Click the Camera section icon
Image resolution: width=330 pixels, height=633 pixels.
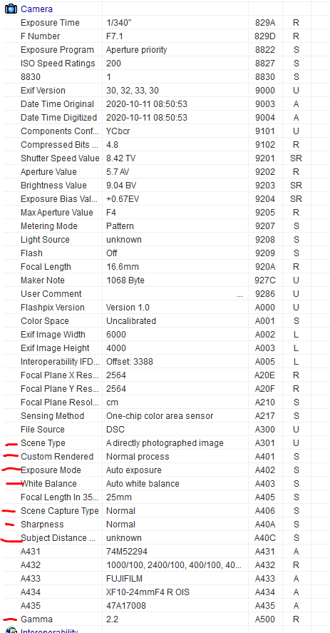11,9
